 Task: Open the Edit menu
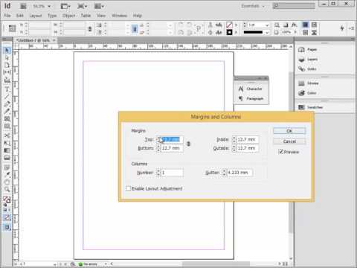(x=20, y=16)
